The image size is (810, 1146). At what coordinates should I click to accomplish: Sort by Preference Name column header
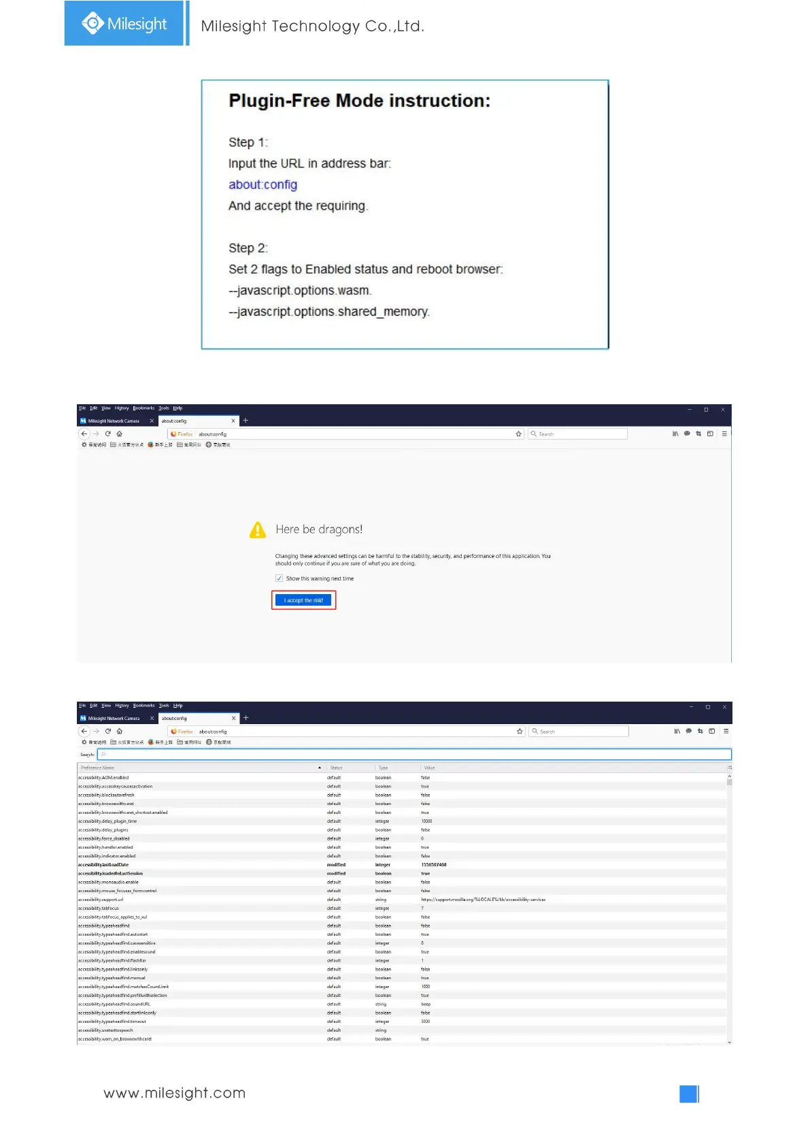coord(201,768)
